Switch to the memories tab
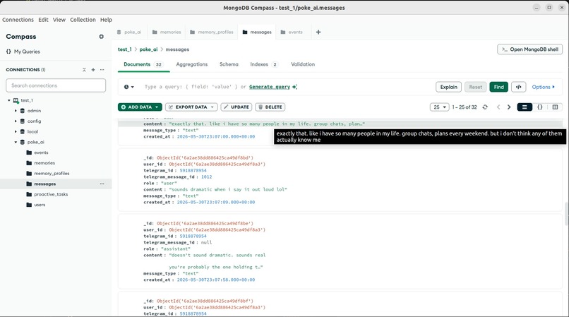 (x=167, y=32)
